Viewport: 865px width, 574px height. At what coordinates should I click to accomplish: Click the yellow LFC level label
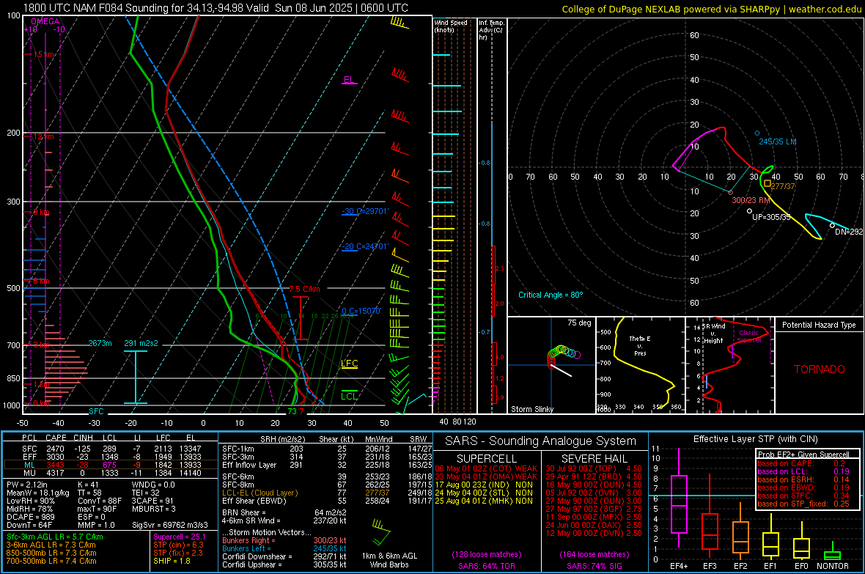coord(349,363)
